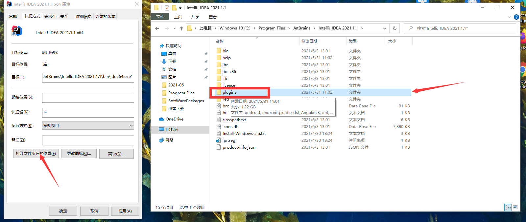Expand chevron after Program Files in address bar
The image size is (526, 222).
click(289, 28)
